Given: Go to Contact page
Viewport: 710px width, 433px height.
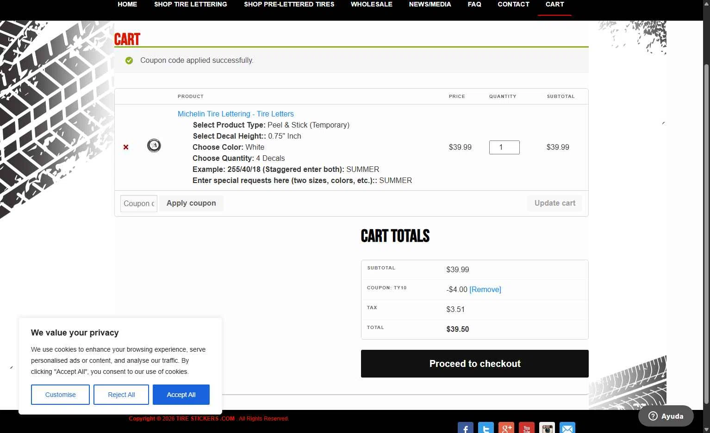Looking at the screenshot, I should pos(513,4).
